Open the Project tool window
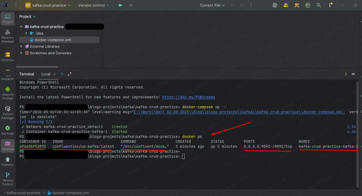Image resolution: width=362 pixels, height=196 pixels. coord(8,19)
